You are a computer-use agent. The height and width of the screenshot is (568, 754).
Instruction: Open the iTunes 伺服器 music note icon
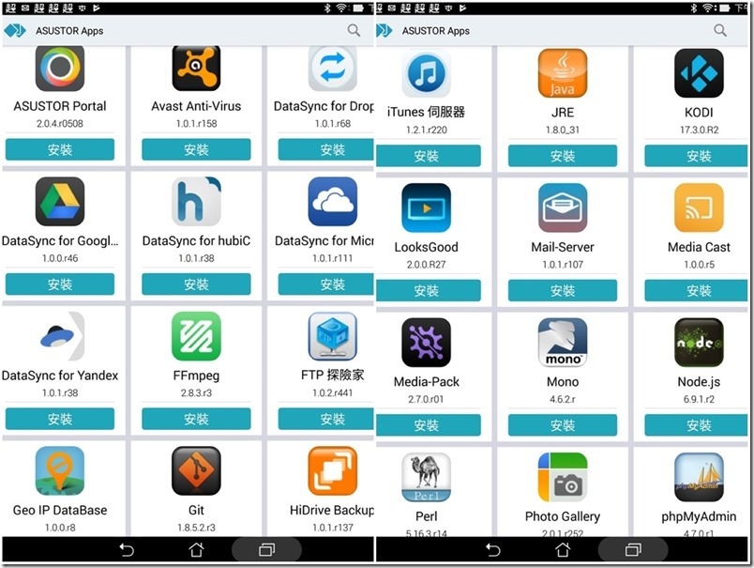pos(427,73)
